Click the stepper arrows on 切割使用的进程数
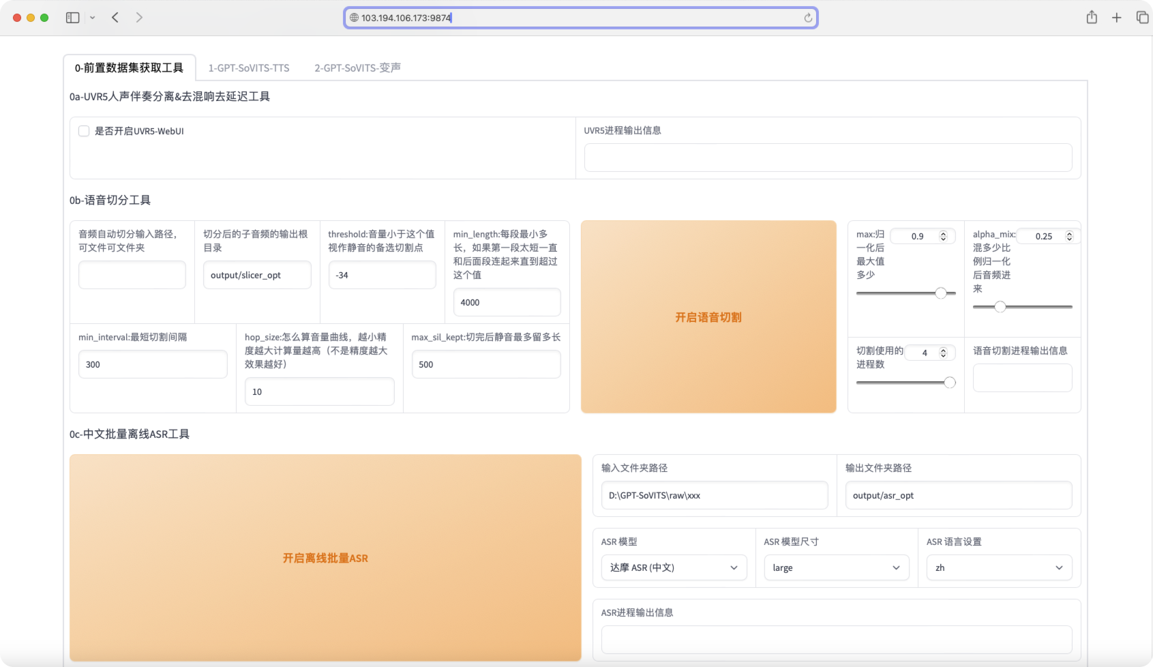Viewport: 1153px width, 667px height. pos(943,353)
